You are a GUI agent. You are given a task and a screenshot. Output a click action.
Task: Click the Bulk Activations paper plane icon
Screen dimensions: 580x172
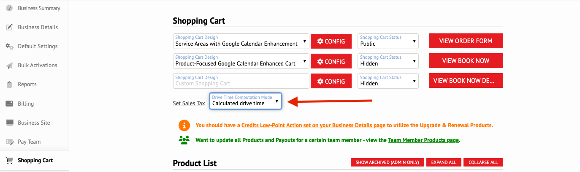pyautogui.click(x=9, y=66)
